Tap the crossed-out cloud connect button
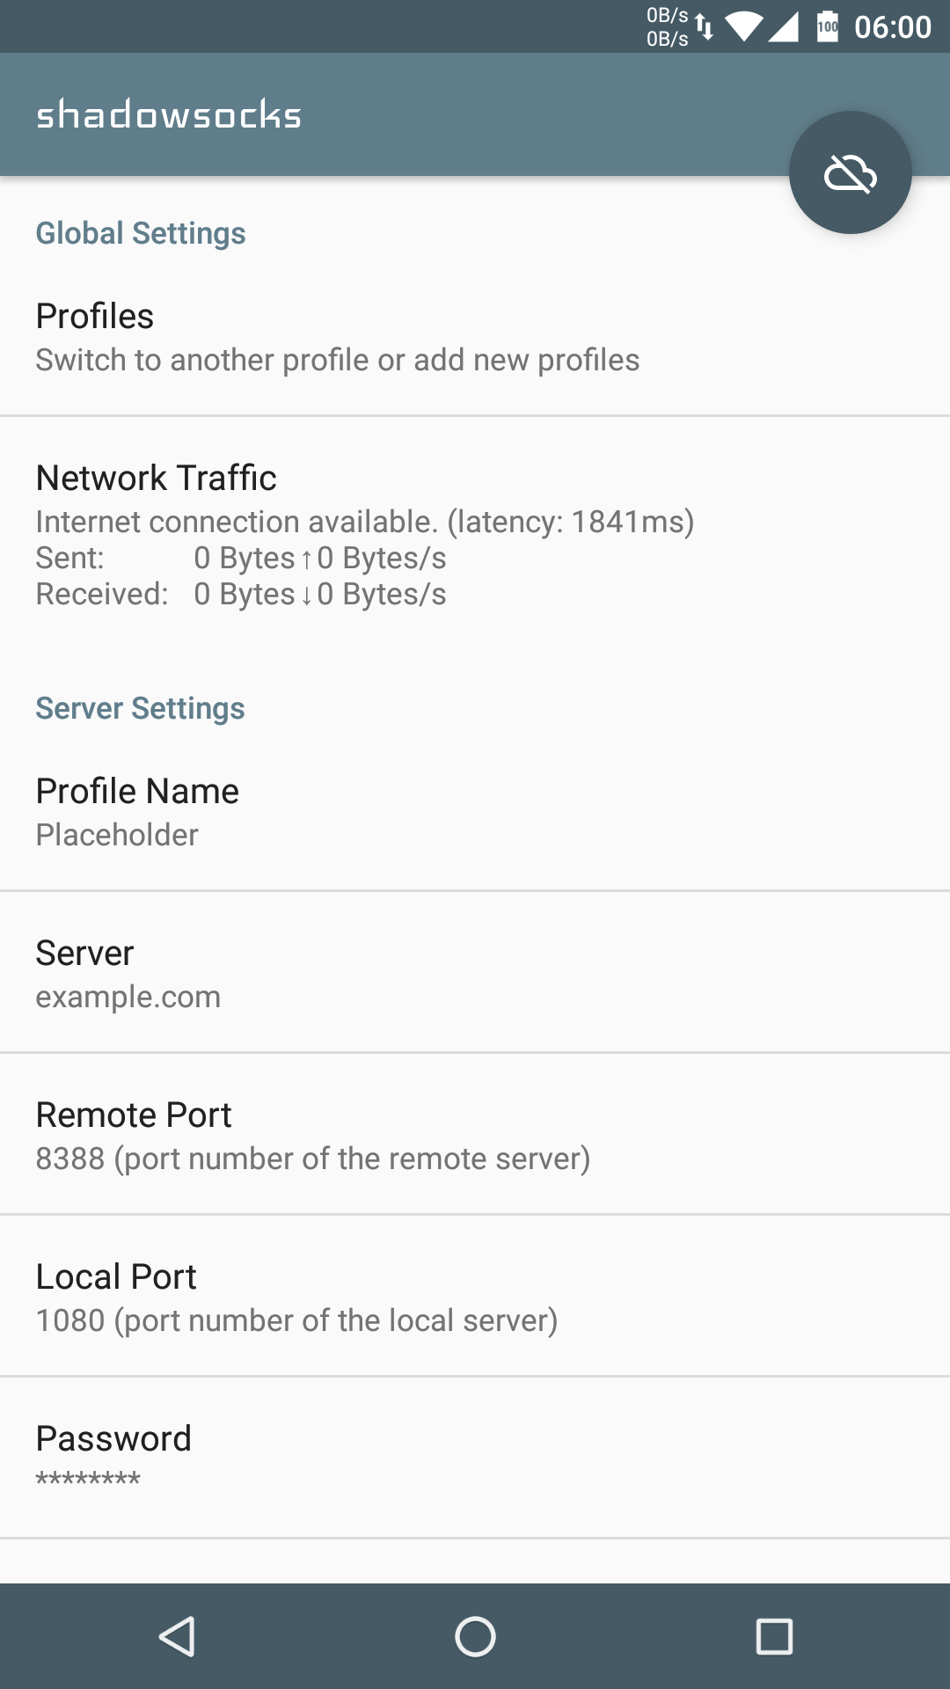 850,172
